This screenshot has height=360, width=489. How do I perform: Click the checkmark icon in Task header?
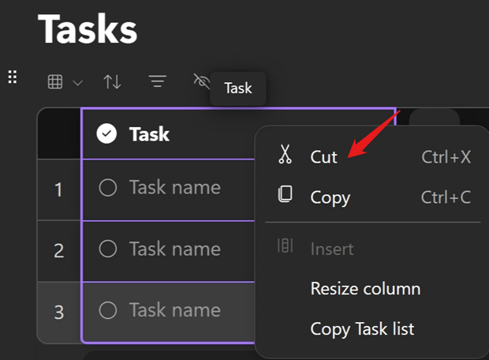tap(106, 133)
